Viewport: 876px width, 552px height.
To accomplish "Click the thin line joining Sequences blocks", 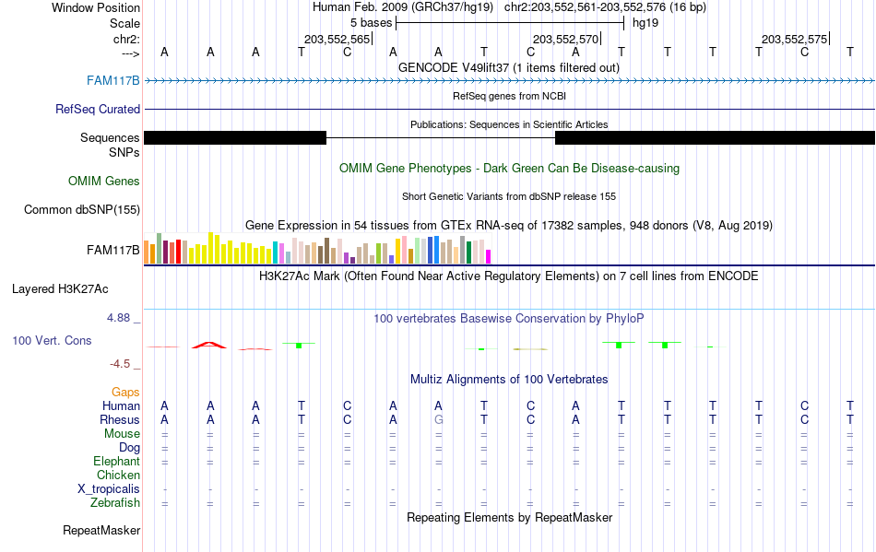I will (441, 138).
